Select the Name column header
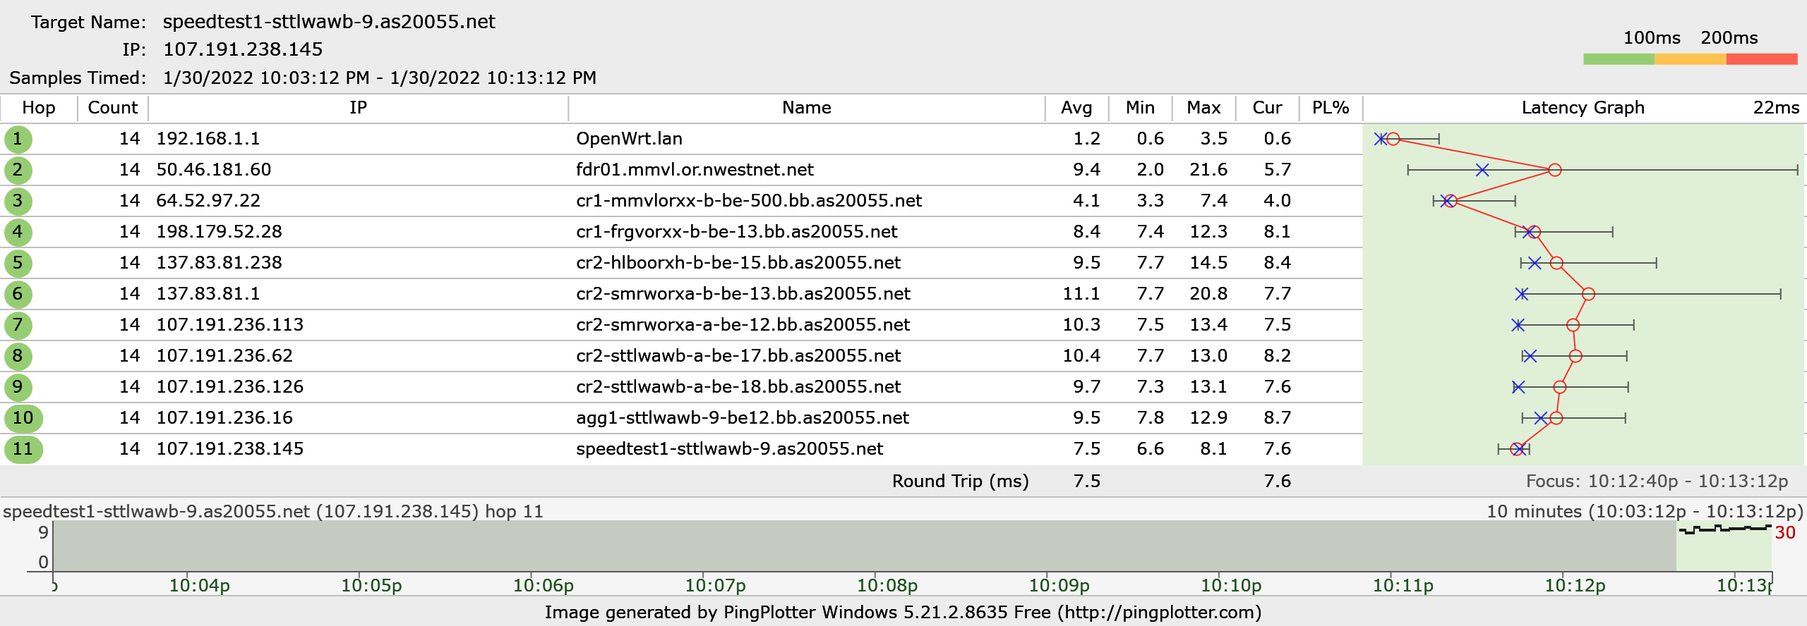The image size is (1807, 626). 806,108
